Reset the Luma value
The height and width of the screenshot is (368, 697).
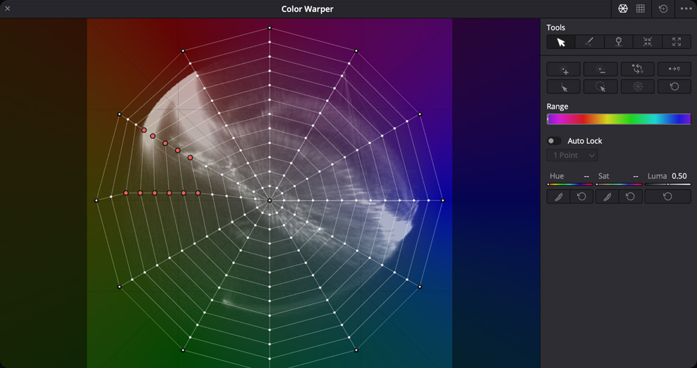click(667, 197)
